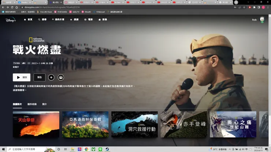Open a new browser tab with plus

pos(236,2)
